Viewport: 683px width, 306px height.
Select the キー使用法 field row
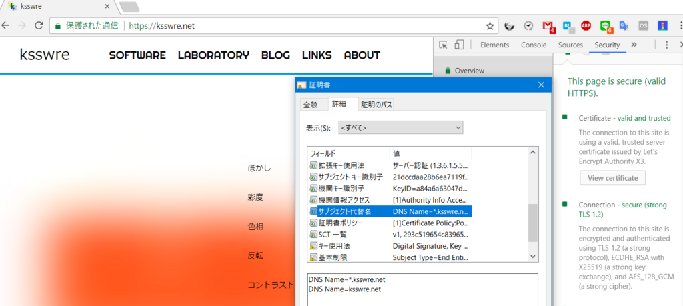pyautogui.click(x=390, y=246)
